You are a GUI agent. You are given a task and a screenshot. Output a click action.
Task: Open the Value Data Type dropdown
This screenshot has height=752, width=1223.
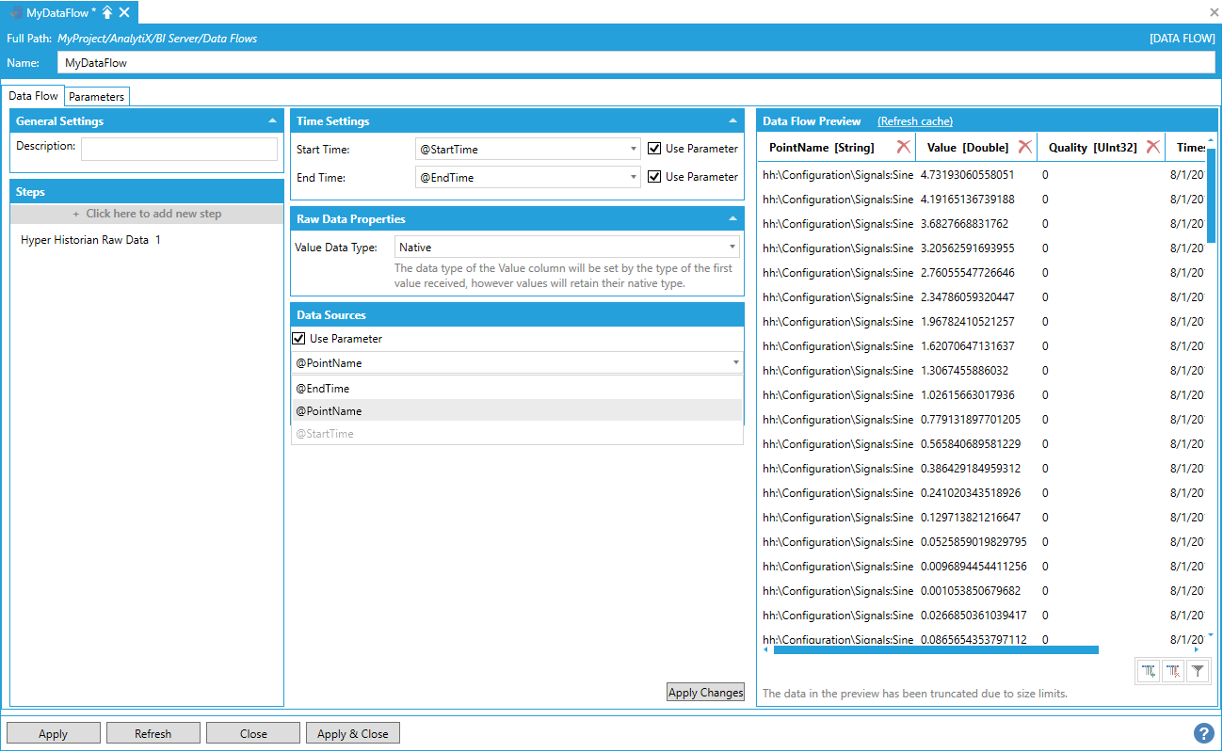[x=567, y=248]
